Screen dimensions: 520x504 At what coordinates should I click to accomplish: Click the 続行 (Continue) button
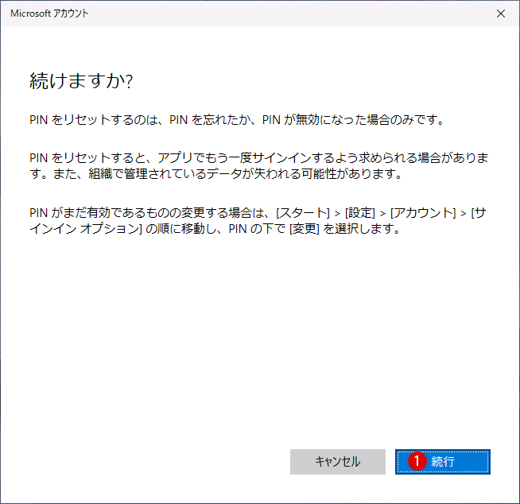coord(442,462)
